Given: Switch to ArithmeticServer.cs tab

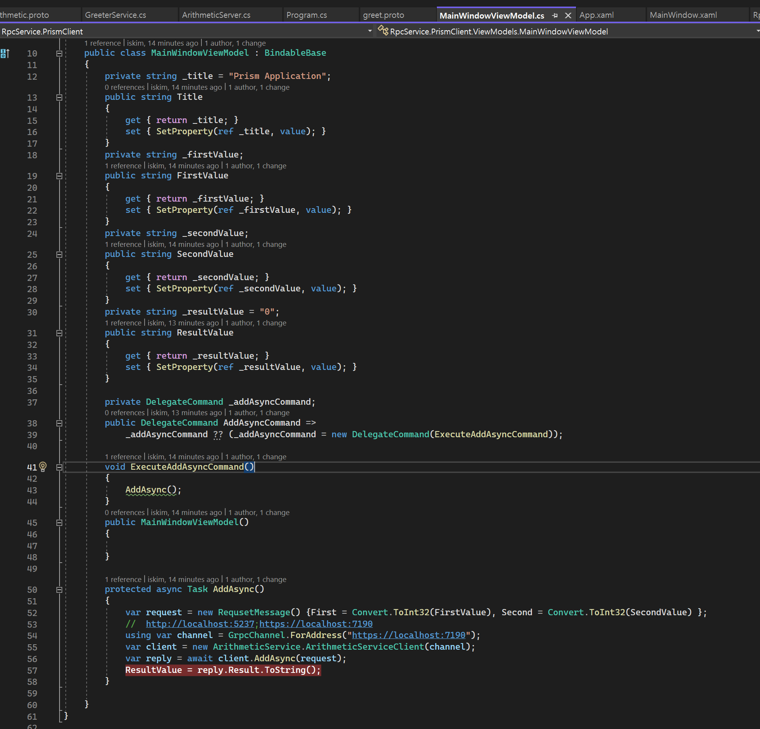Looking at the screenshot, I should click(216, 15).
